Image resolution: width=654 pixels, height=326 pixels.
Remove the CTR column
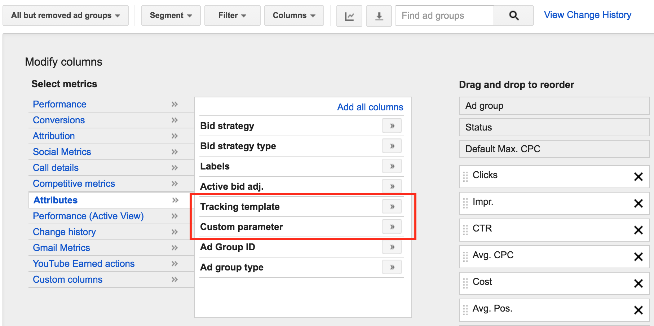(638, 230)
